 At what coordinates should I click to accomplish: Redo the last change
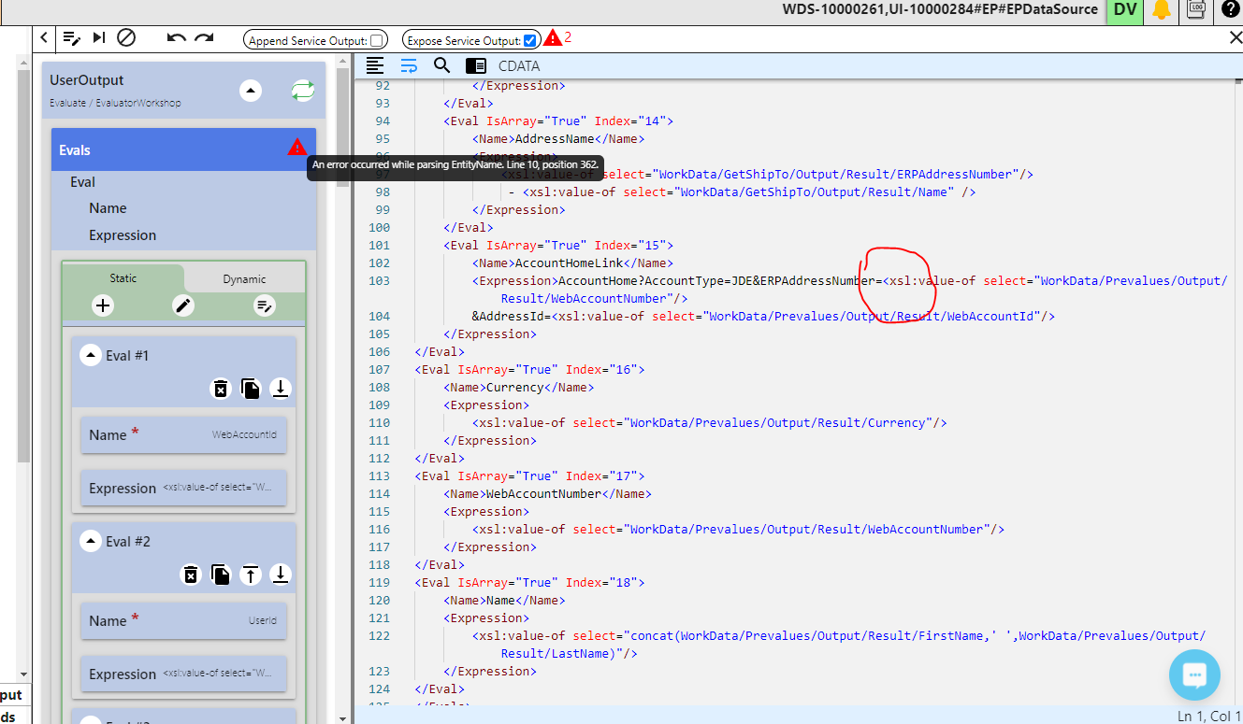click(204, 38)
